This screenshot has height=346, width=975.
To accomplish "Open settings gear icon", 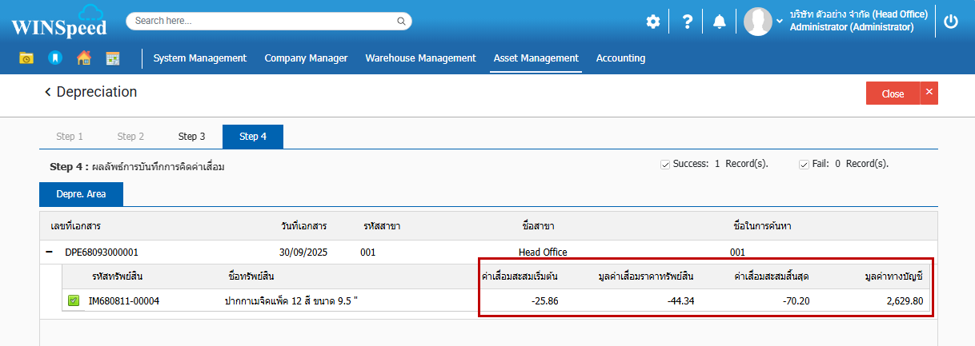I will click(653, 22).
